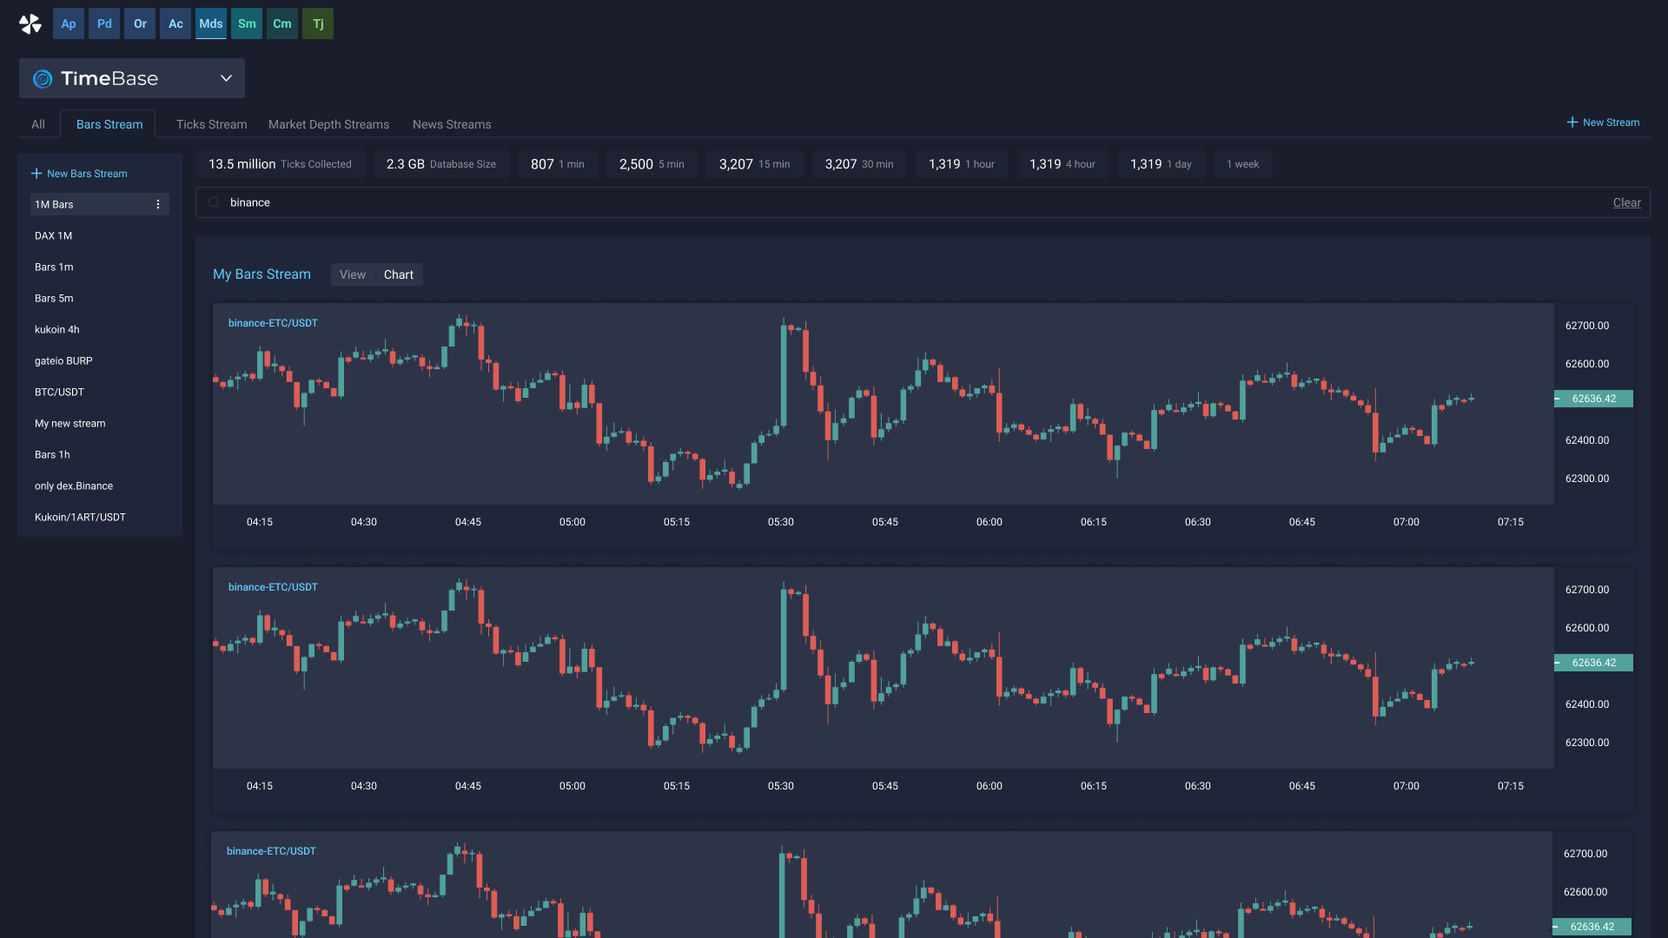This screenshot has width=1668, height=938.
Task: Open Market Depth Streams tab
Action: (x=328, y=124)
